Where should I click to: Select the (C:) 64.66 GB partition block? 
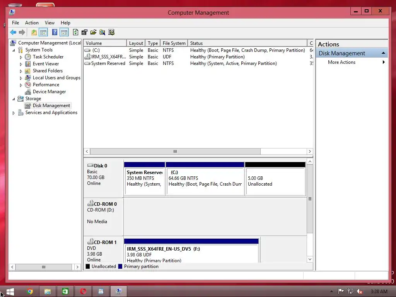click(205, 179)
